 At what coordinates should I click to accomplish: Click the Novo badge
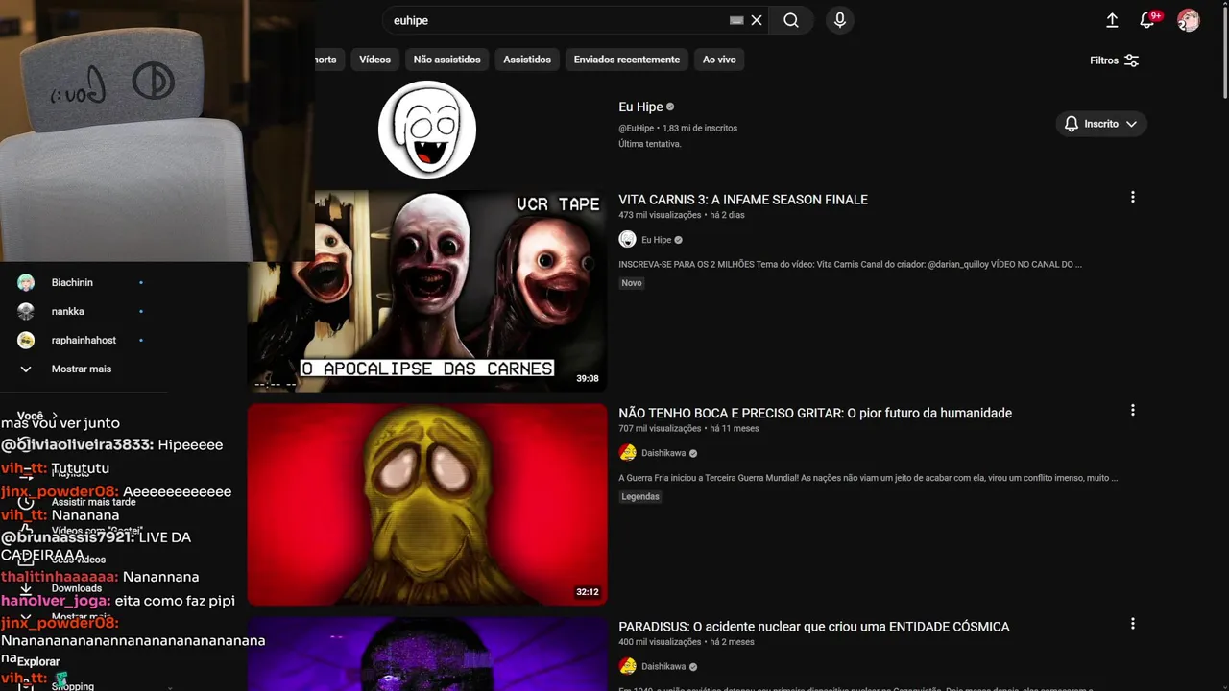click(x=631, y=283)
